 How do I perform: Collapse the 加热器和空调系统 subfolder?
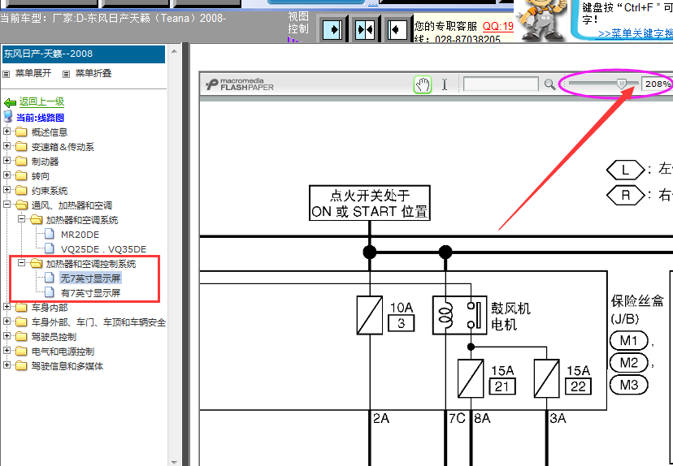point(21,219)
